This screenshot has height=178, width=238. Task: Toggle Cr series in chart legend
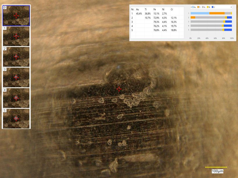(x=214, y=7)
